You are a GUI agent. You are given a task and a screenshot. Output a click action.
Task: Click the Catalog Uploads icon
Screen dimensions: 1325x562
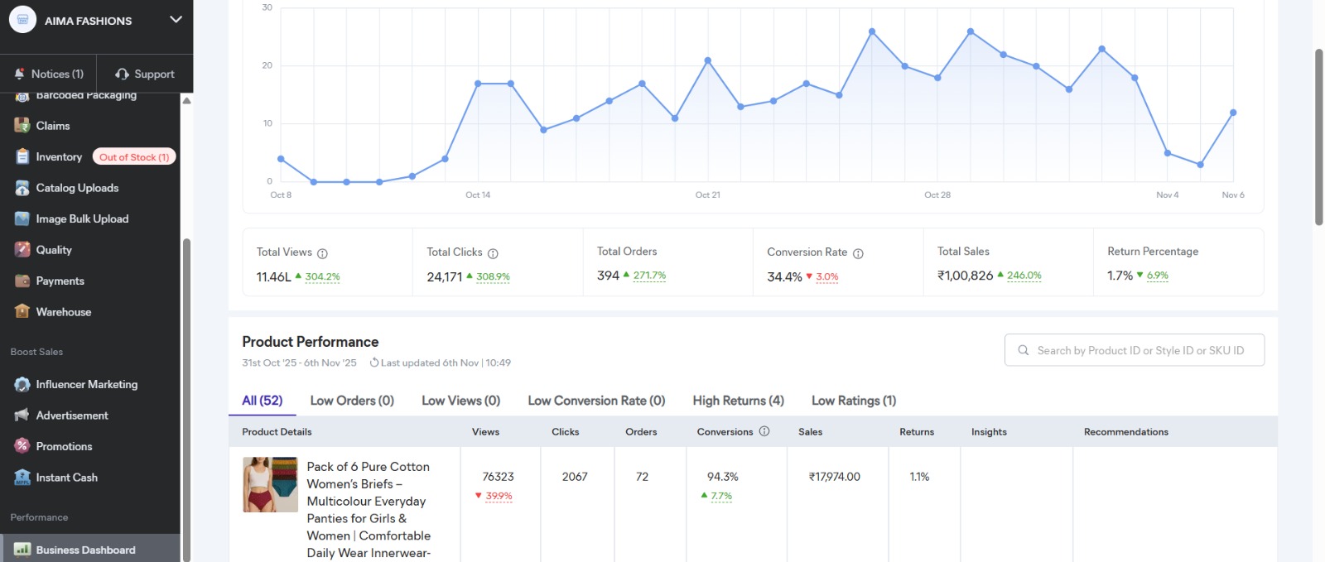click(22, 188)
